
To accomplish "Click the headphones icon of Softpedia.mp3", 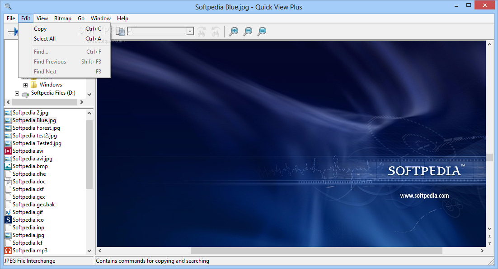I will (8, 251).
